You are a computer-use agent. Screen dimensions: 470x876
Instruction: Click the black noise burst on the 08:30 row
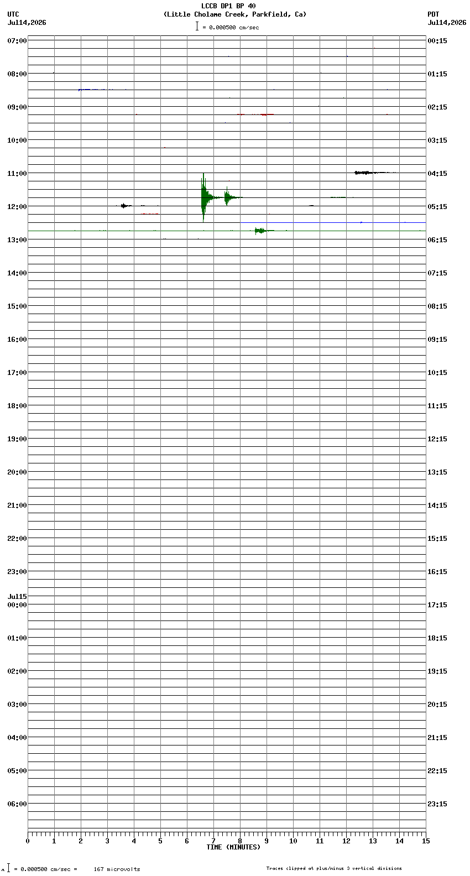tap(94, 90)
